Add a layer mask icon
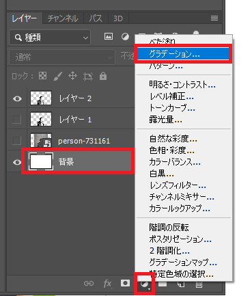Screen dimensions: 252x296 pyautogui.click(x=125, y=283)
